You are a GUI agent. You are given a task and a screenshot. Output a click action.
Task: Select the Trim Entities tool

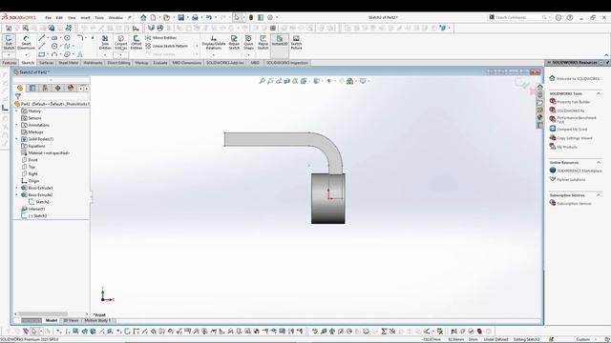pyautogui.click(x=105, y=42)
